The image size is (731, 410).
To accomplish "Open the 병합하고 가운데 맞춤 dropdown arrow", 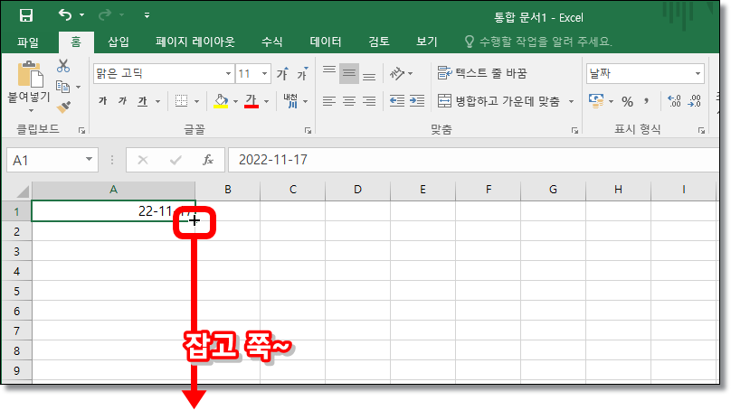I will (571, 101).
